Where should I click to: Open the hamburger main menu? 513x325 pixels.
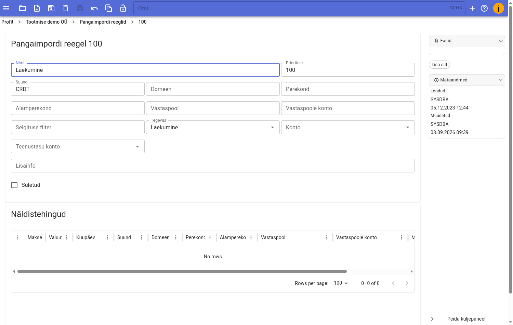[x=6, y=8]
